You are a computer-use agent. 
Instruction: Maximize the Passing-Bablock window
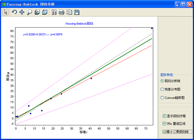[183, 4]
